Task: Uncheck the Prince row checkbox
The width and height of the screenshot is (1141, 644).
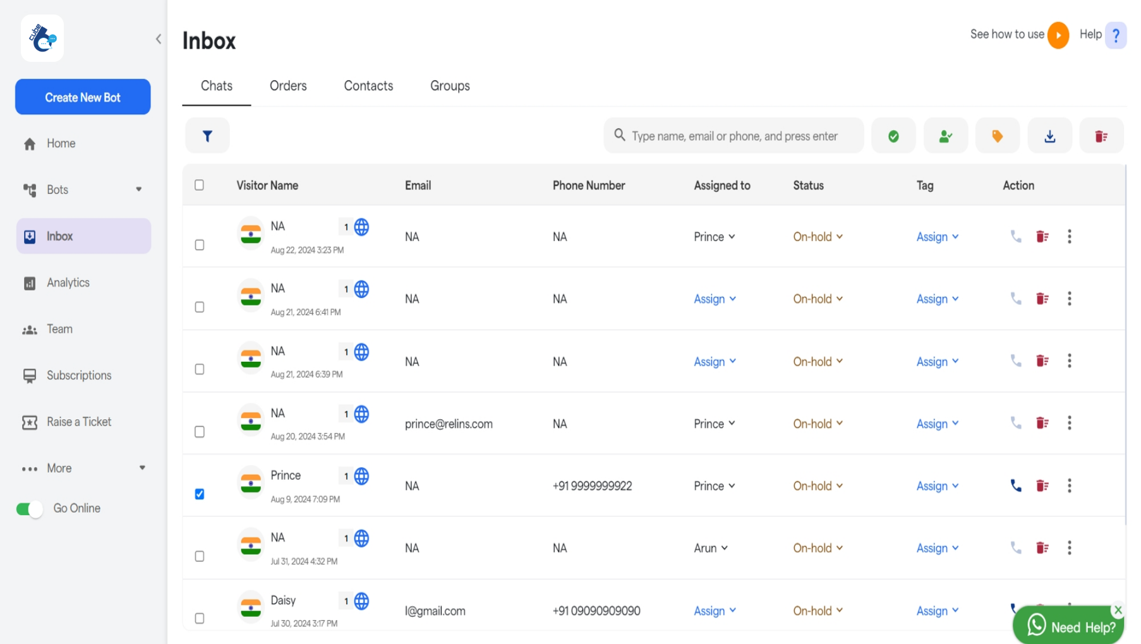Action: click(200, 494)
